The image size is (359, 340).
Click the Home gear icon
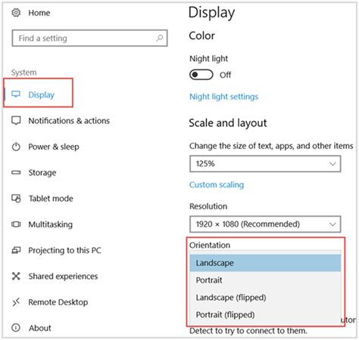click(16, 13)
